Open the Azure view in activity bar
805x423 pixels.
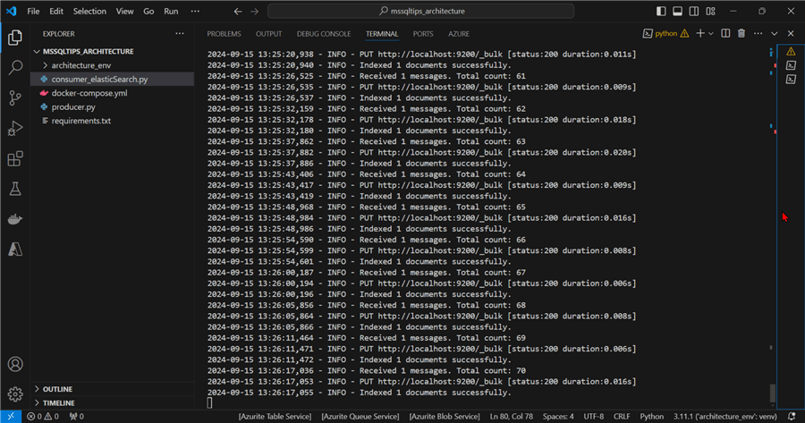tap(15, 250)
